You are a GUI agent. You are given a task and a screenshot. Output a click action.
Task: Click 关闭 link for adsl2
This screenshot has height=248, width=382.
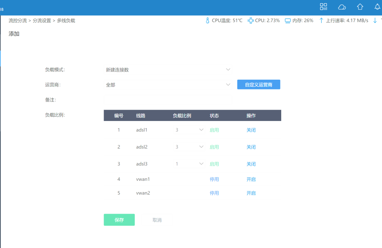pos(251,147)
